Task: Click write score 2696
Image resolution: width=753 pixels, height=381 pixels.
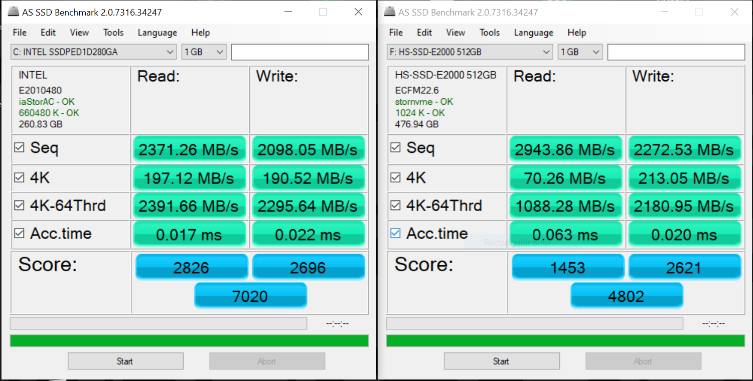Action: (x=309, y=267)
